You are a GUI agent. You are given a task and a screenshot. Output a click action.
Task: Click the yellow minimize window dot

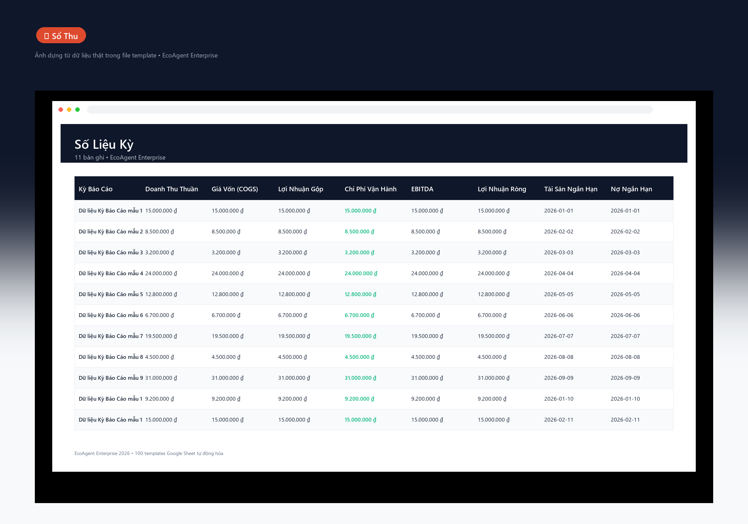pyautogui.click(x=69, y=110)
